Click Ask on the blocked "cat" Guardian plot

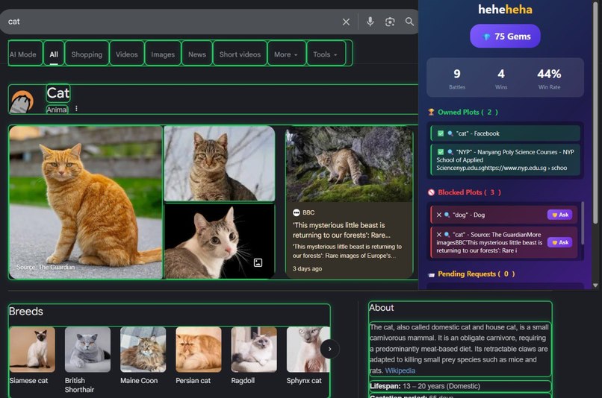(559, 242)
